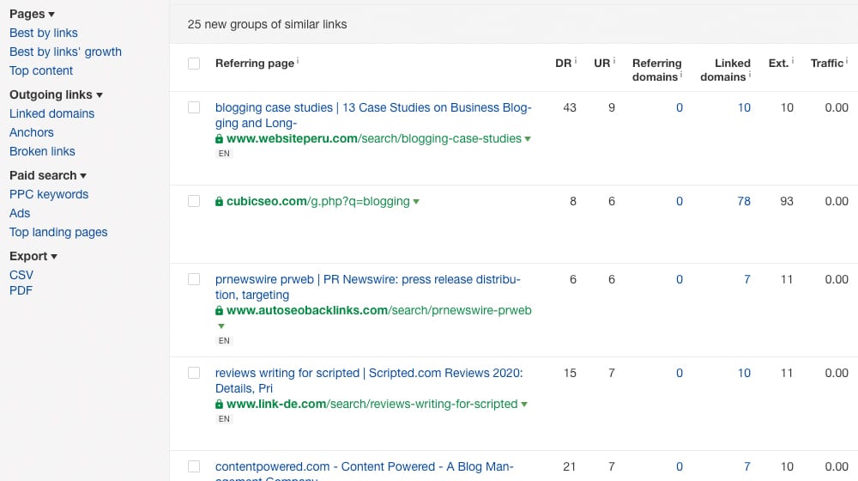Viewport: 858px width, 481px height.
Task: Click referring domains value 0 in cubicseo row
Action: pyautogui.click(x=679, y=201)
